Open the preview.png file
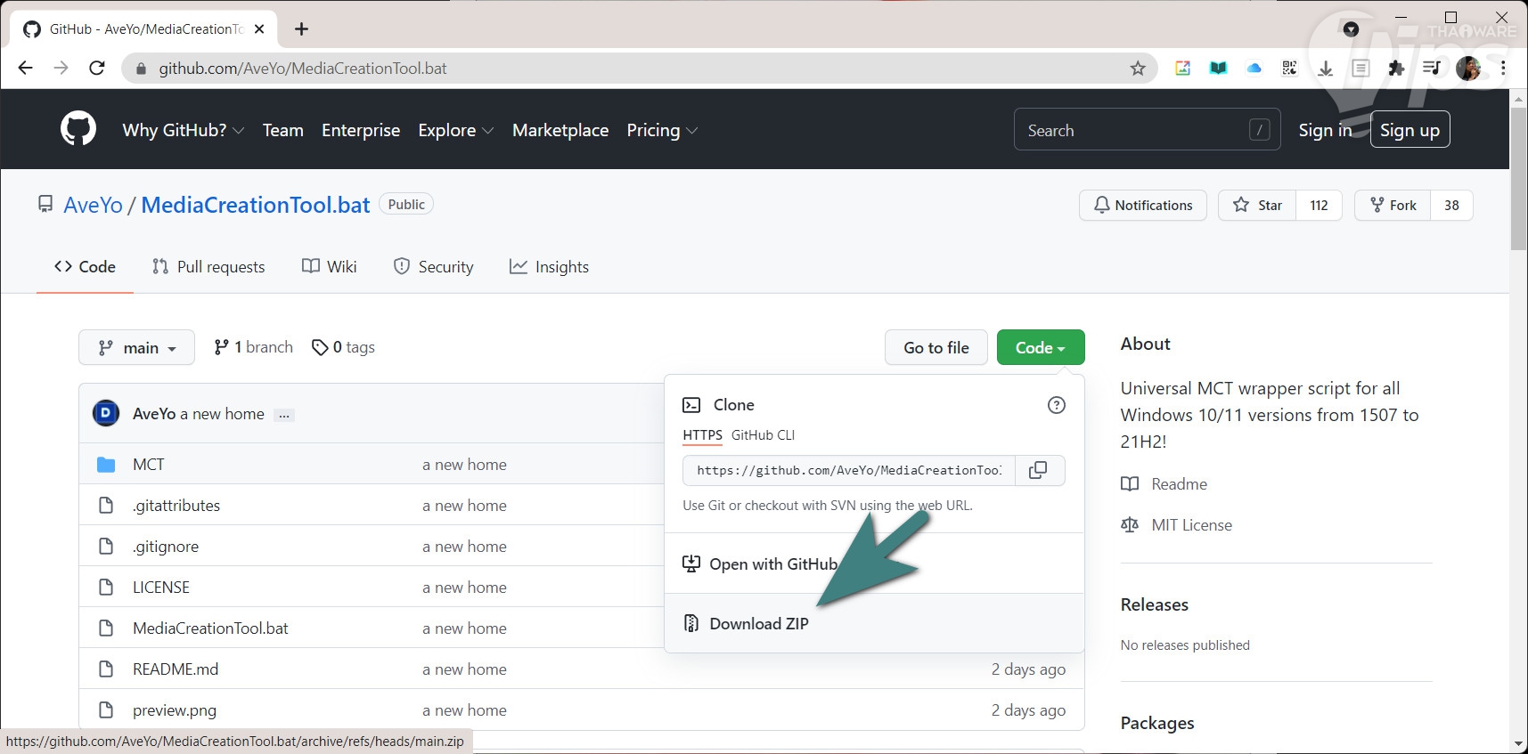Screen dimensions: 1528x754 (175, 710)
